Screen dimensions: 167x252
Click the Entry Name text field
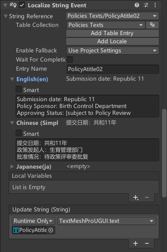[x=113, y=69]
